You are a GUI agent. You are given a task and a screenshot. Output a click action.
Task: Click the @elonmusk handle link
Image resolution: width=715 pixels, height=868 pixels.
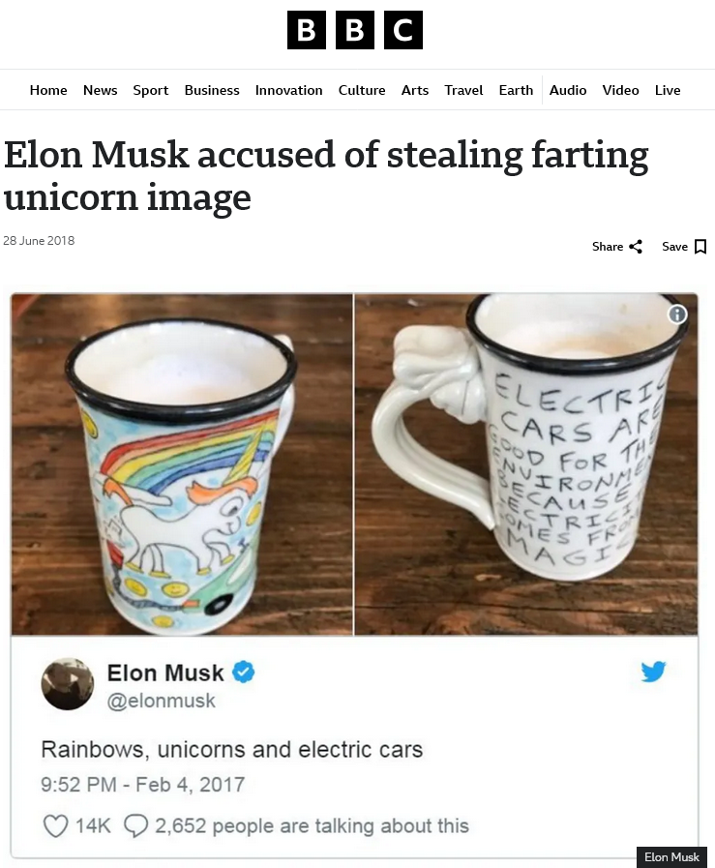pyautogui.click(x=161, y=701)
